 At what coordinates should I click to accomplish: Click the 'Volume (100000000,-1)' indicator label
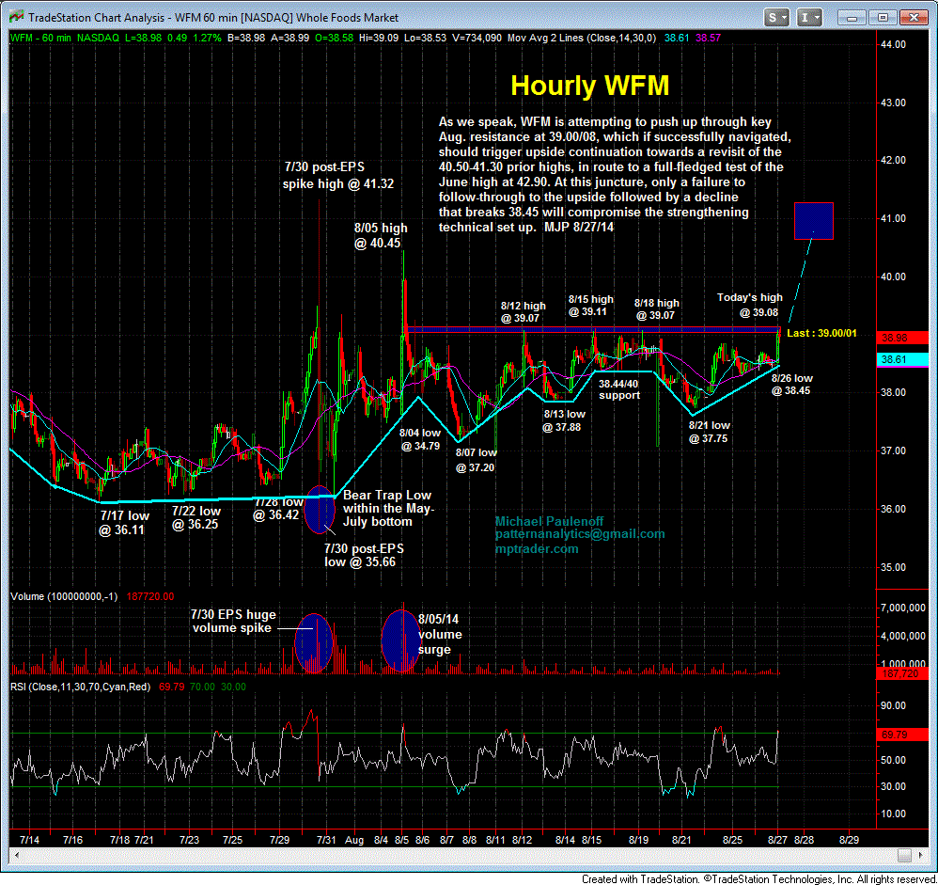tap(64, 596)
